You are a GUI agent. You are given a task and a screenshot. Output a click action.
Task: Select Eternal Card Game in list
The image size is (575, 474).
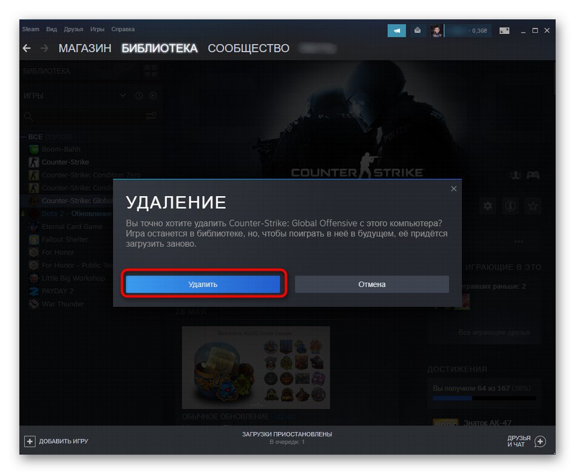[x=72, y=227]
